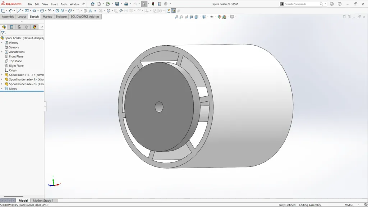Open the Options gear dropdown arrow
Screen dimensions: 368x207
click(x=170, y=4)
